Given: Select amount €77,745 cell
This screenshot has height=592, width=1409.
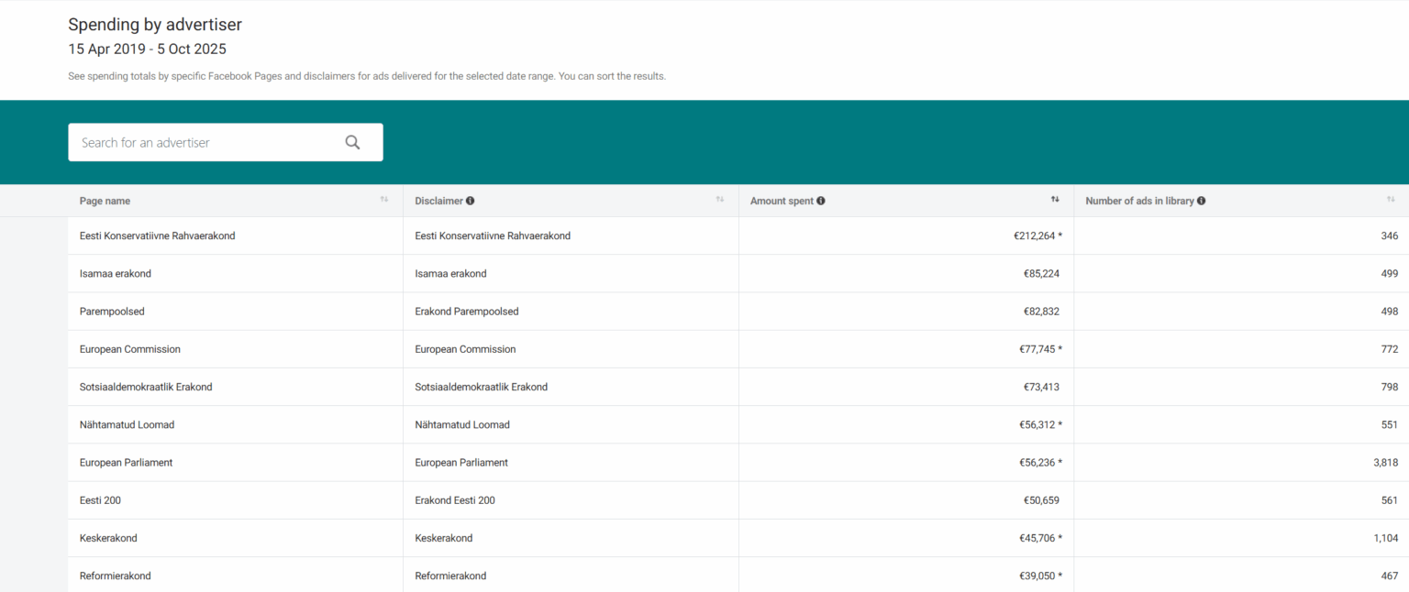Looking at the screenshot, I should point(906,349).
